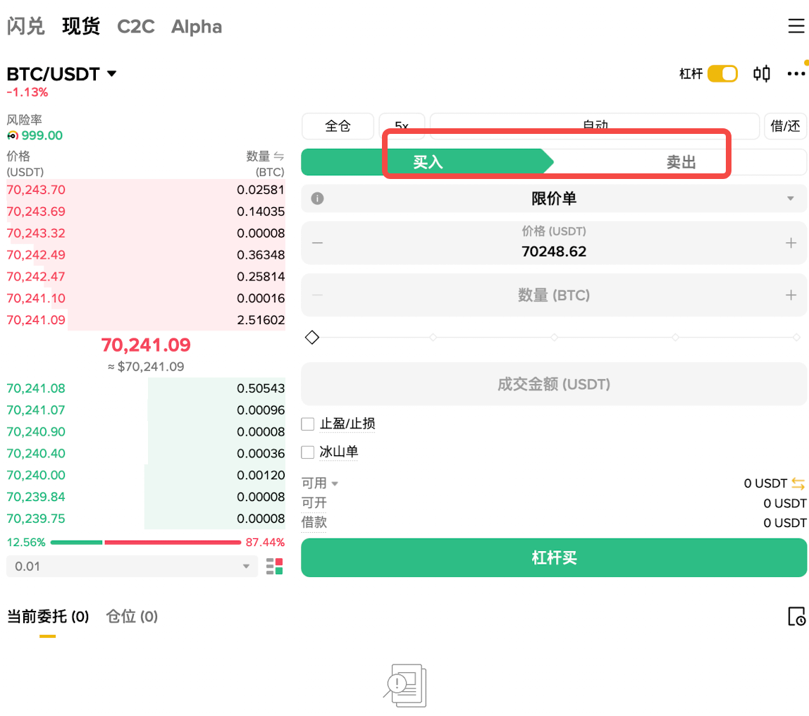Viewport: 809px width, 716px height.
Task: Click the green 杠杆买 button
Action: click(554, 558)
